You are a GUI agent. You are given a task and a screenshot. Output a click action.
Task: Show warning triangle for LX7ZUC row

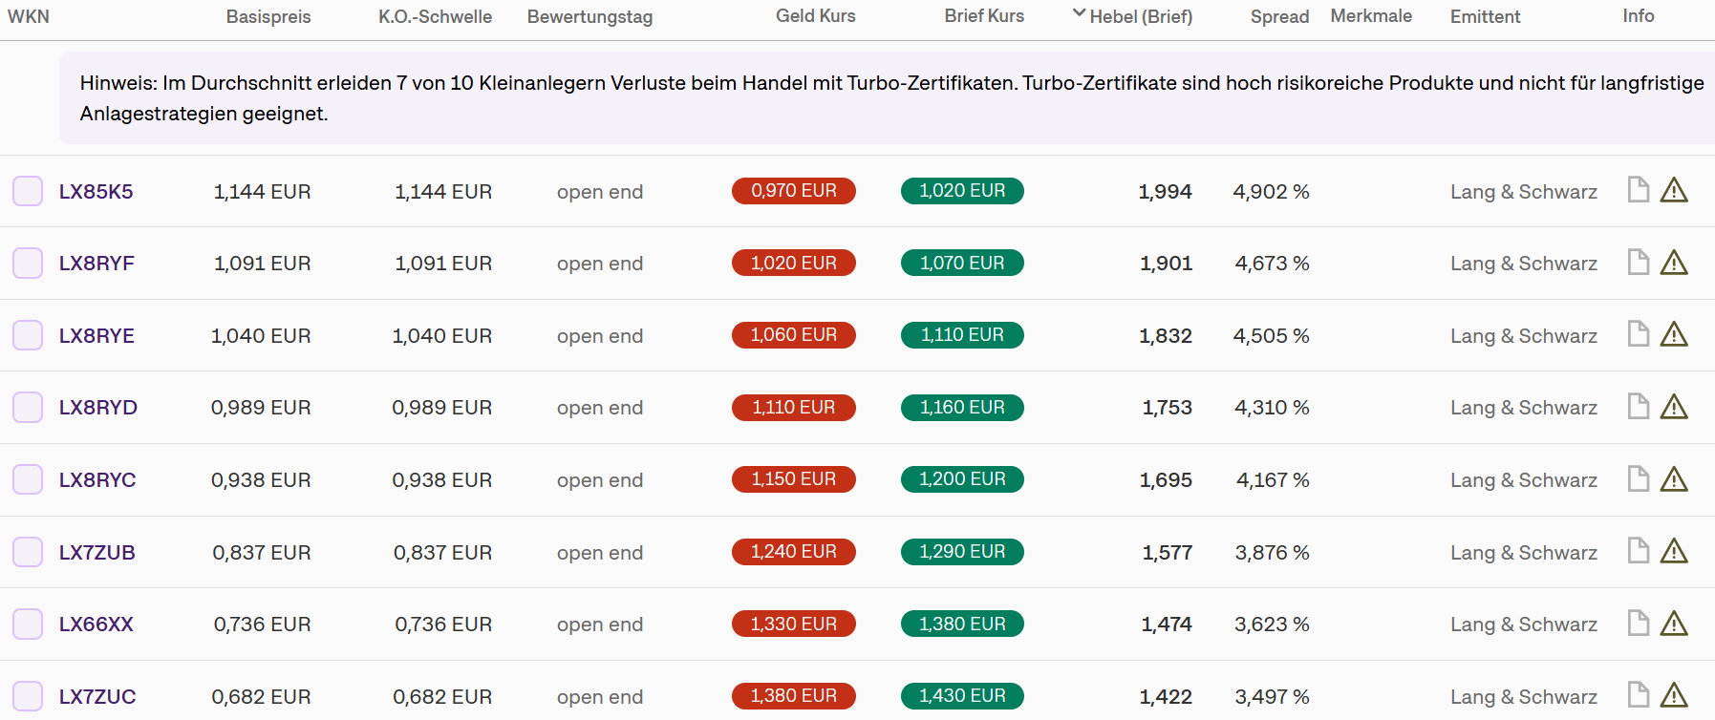pos(1674,695)
